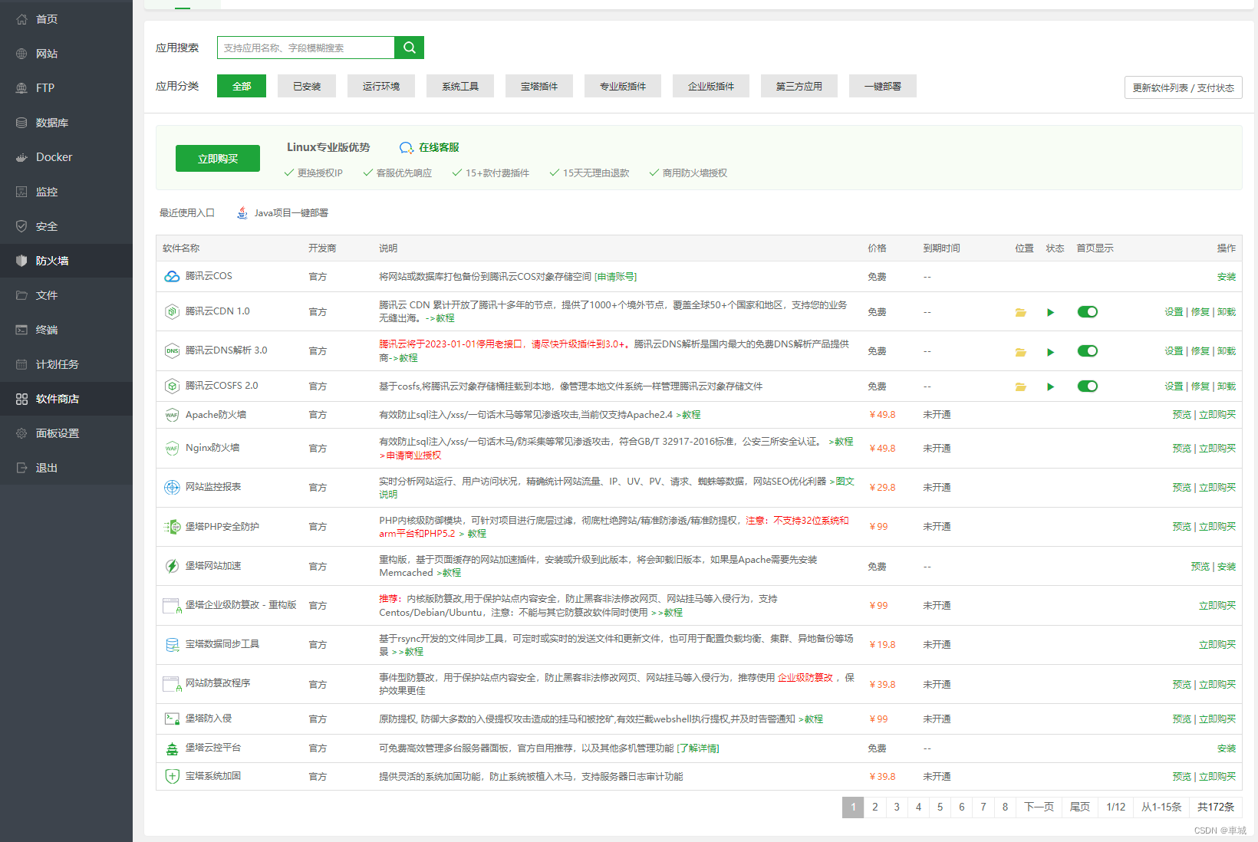Image resolution: width=1258 pixels, height=842 pixels.
Task: Select the 已安装 category tab
Action: 307,86
